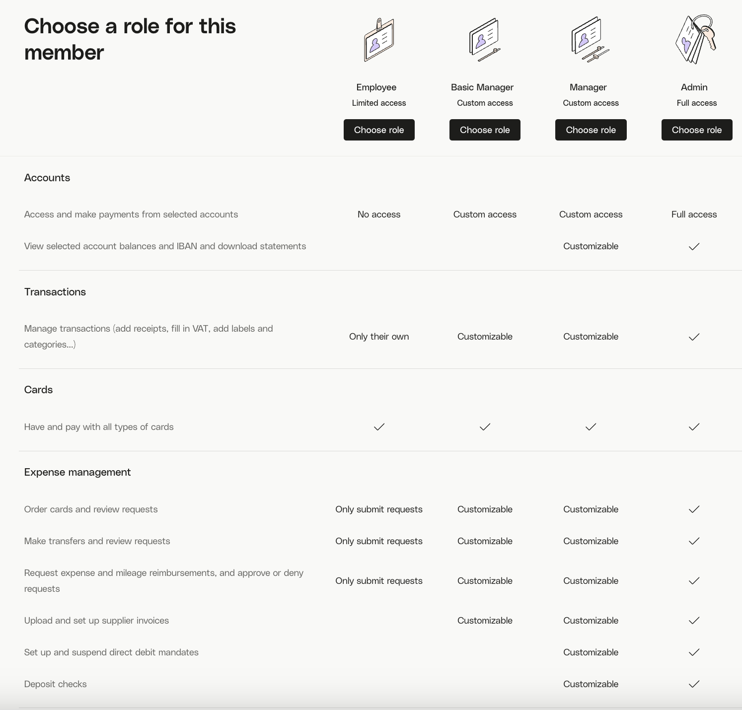
Task: Click the Transactions section heading
Action: pos(55,292)
